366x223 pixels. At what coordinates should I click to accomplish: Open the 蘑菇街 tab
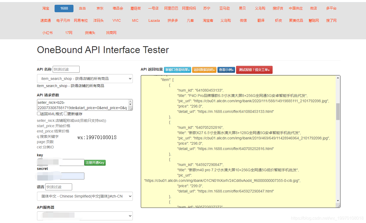click(x=135, y=8)
